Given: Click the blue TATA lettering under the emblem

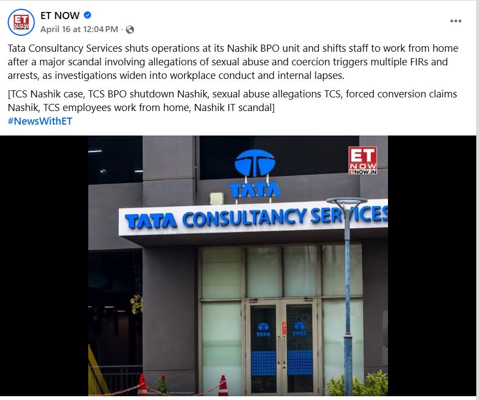Looking at the screenshot, I should click(255, 190).
